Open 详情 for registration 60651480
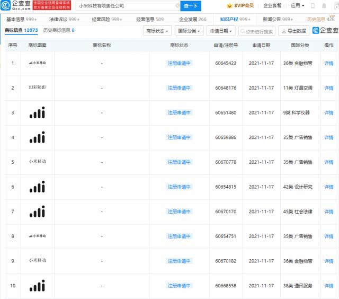The image size is (339, 299). pyautogui.click(x=329, y=113)
